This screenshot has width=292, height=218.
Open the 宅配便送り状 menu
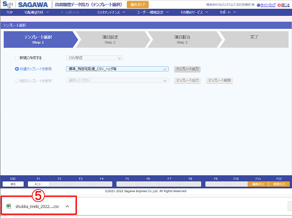[x=36, y=12]
